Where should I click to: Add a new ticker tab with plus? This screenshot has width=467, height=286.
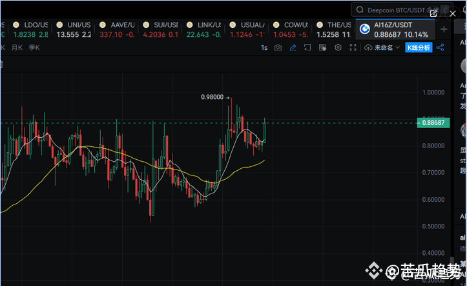click(444, 29)
